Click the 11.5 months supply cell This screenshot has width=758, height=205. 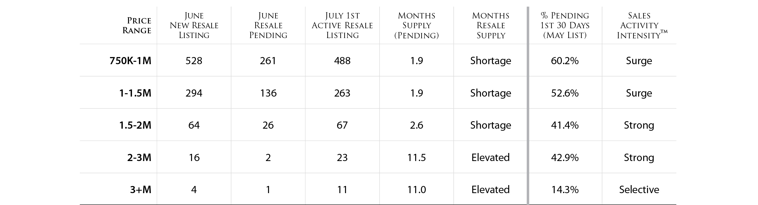(416, 157)
